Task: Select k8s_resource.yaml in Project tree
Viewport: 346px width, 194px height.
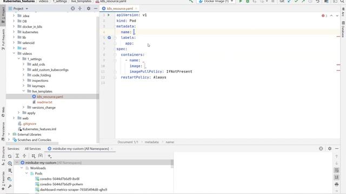Action: coord(50,96)
